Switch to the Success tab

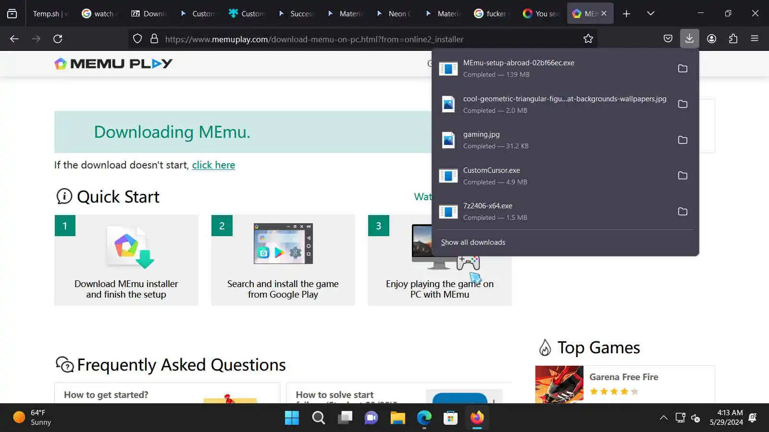[296, 13]
